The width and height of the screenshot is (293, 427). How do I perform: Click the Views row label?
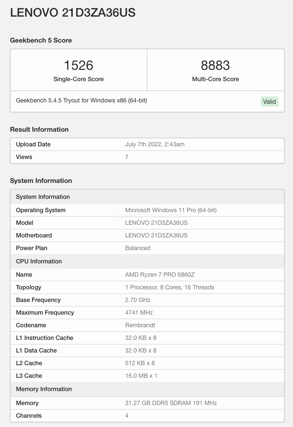click(x=24, y=157)
